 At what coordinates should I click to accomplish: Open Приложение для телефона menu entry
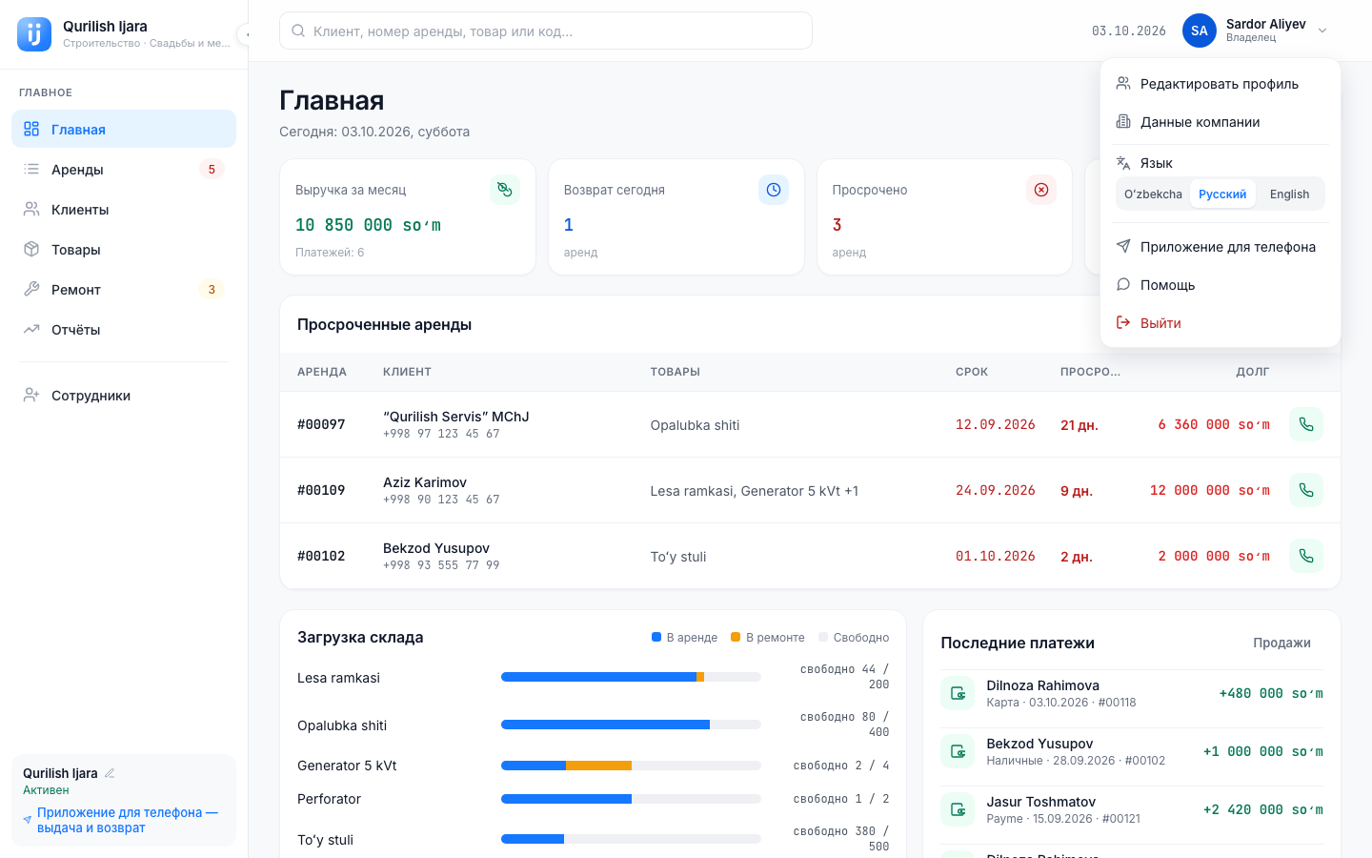[1221, 247]
